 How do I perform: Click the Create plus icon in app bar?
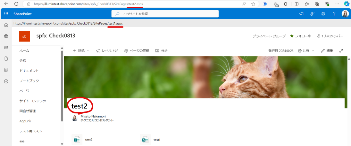(x=6, y=81)
